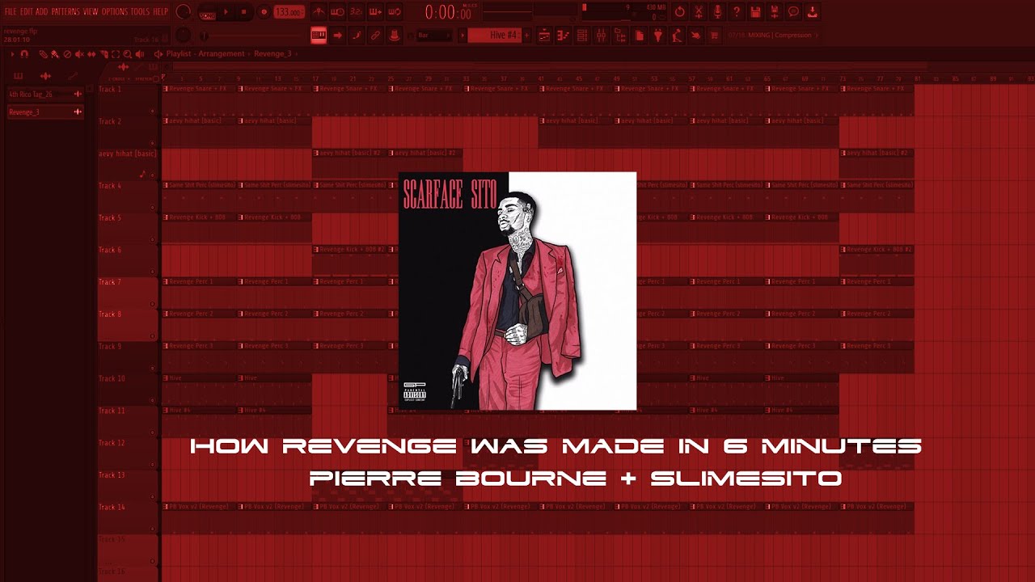Click the 0:00:00 time display
Screen dimensions: 1035x582
coord(448,12)
